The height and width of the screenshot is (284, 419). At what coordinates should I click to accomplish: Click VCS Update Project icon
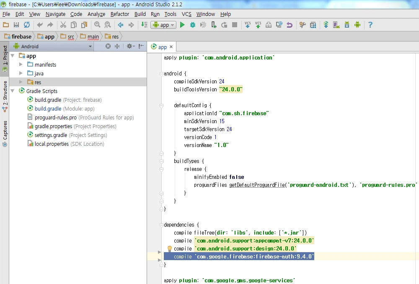[248, 25]
